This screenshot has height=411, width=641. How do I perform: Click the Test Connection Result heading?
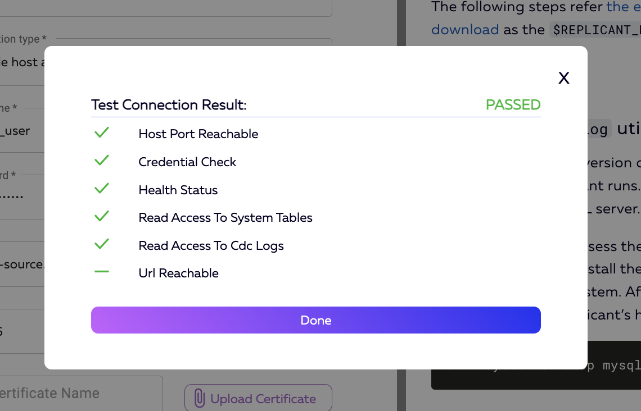click(169, 105)
